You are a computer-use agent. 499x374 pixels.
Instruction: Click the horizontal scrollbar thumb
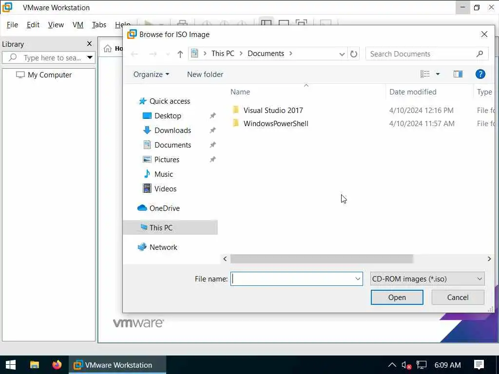pos(322,259)
